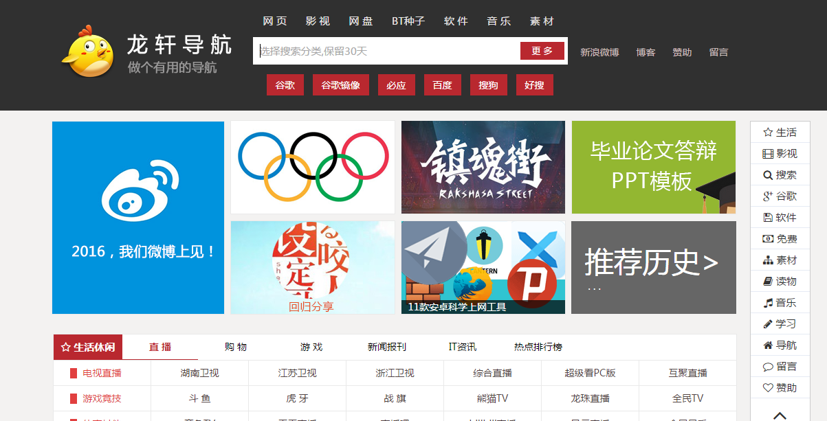The image size is (827, 421).
Task: Open 龙珠直播 link
Action: coord(591,398)
